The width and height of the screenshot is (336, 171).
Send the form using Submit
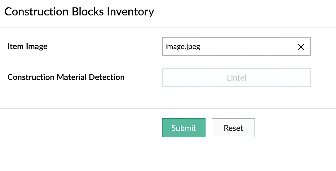pyautogui.click(x=183, y=128)
